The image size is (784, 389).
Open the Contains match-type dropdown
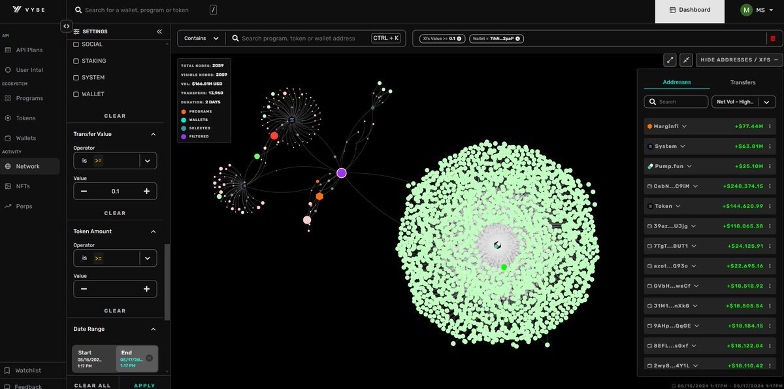pos(201,38)
